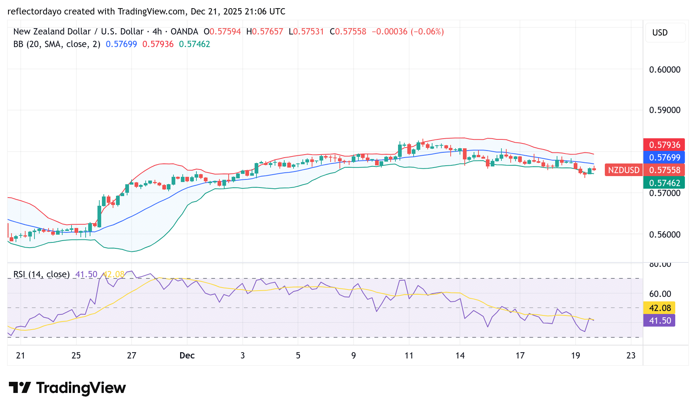Click the 25 date on time axis
Image resolution: width=696 pixels, height=410 pixels.
76,356
